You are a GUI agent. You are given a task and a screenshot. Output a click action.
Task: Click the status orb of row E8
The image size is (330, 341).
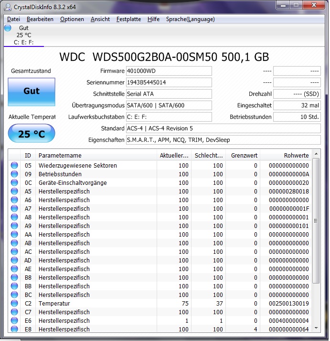[14, 329]
